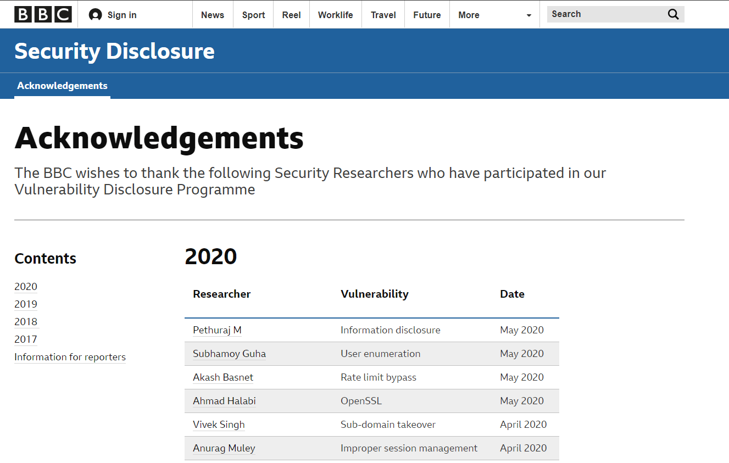The width and height of the screenshot is (729, 463).
Task: Click the Vulnerability column header
Action: [374, 294]
